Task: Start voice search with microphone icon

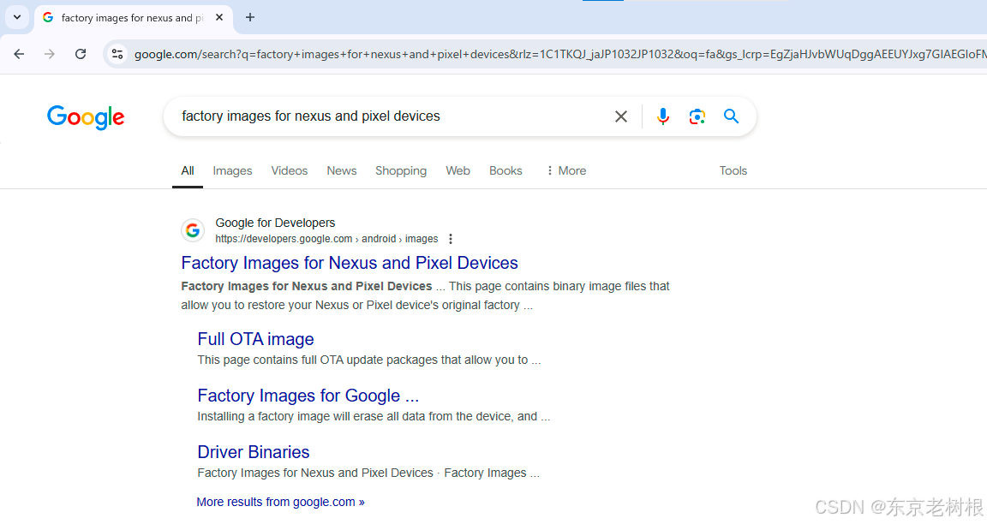Action: [x=663, y=116]
